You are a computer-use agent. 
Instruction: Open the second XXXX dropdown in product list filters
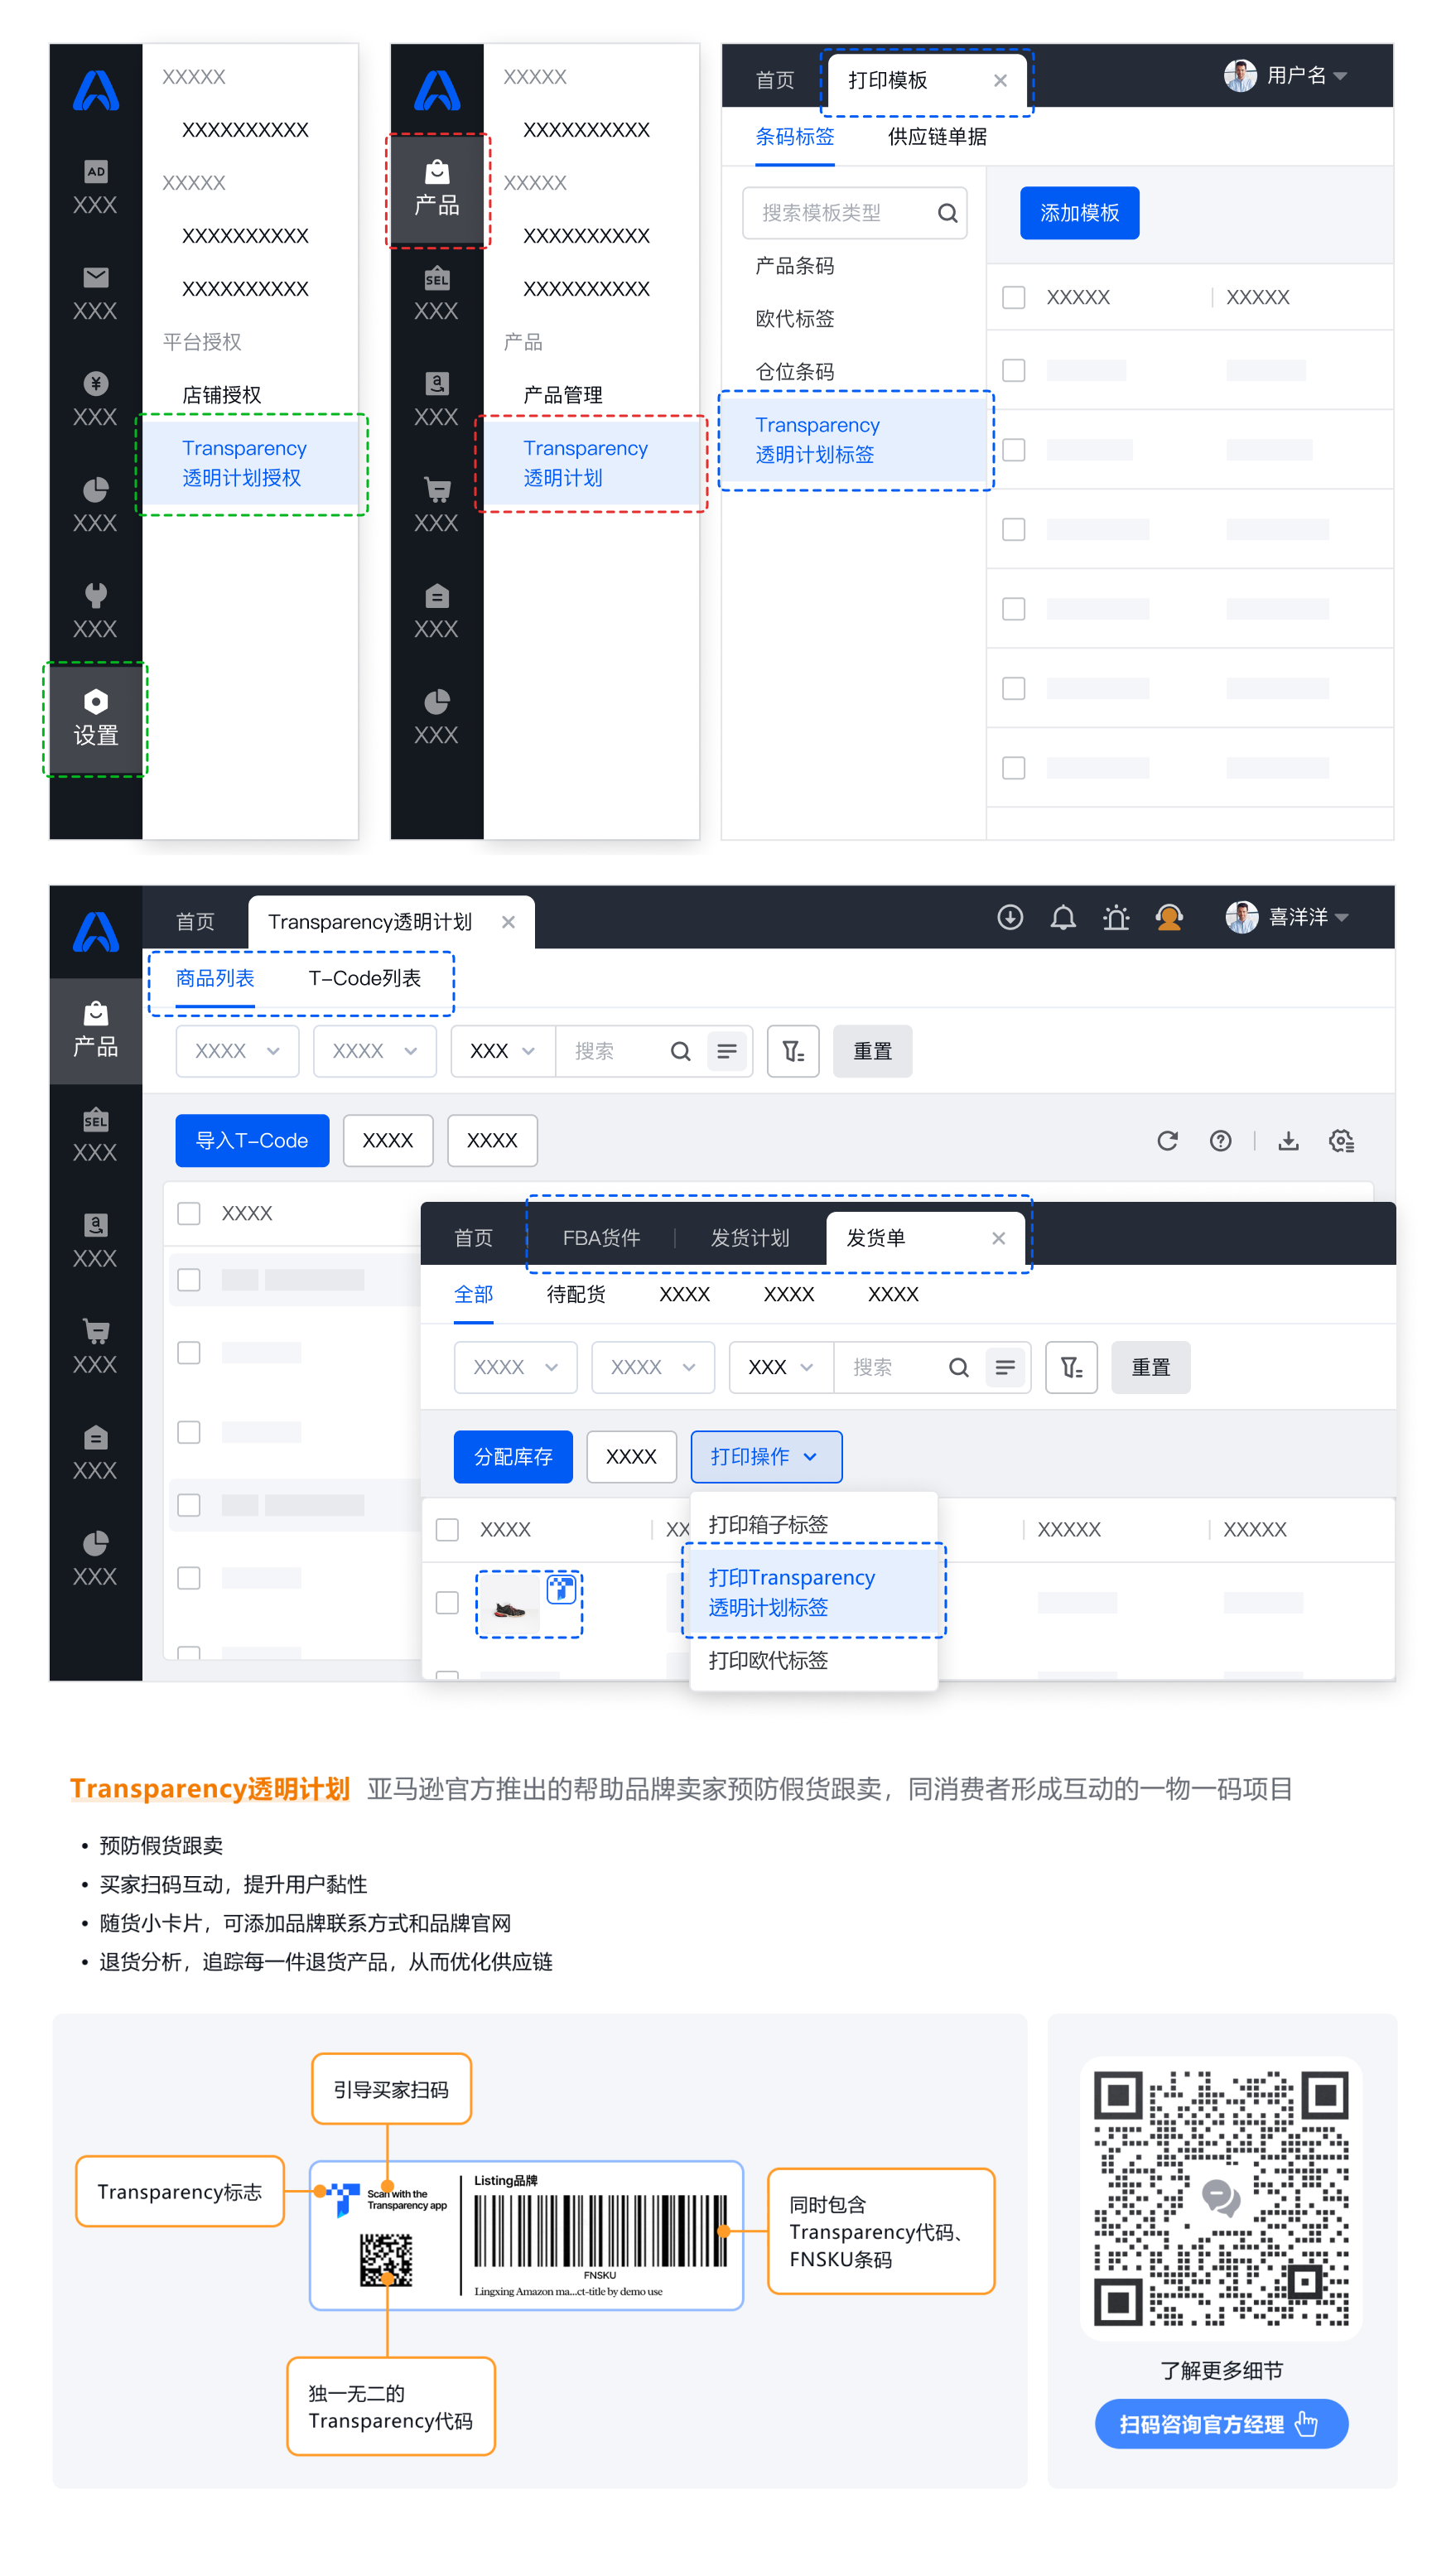(375, 1051)
